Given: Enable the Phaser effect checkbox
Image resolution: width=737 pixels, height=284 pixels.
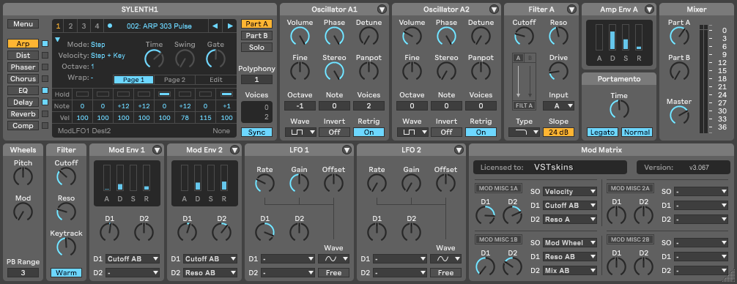Looking at the screenshot, I should 45,67.
